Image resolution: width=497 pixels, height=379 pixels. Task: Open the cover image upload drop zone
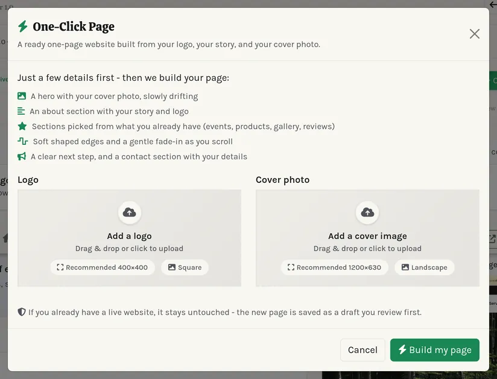(367, 238)
